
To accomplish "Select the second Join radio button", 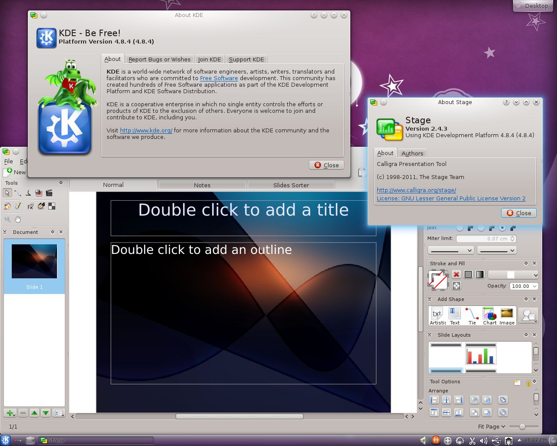I will coord(481,228).
